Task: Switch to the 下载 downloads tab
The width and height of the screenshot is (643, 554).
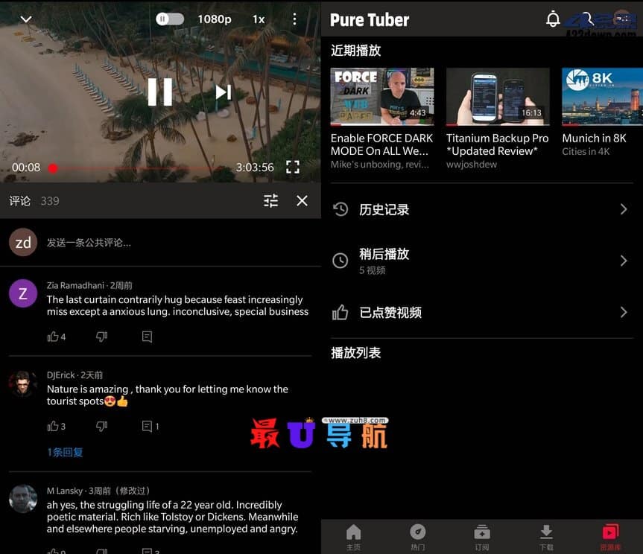Action: click(546, 537)
